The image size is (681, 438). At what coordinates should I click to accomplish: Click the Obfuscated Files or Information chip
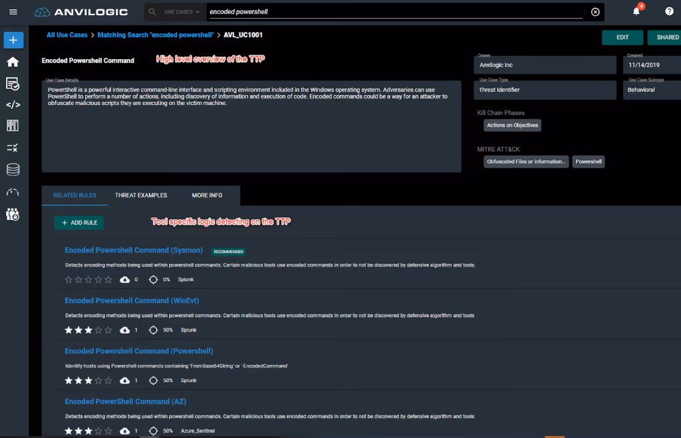pos(526,162)
